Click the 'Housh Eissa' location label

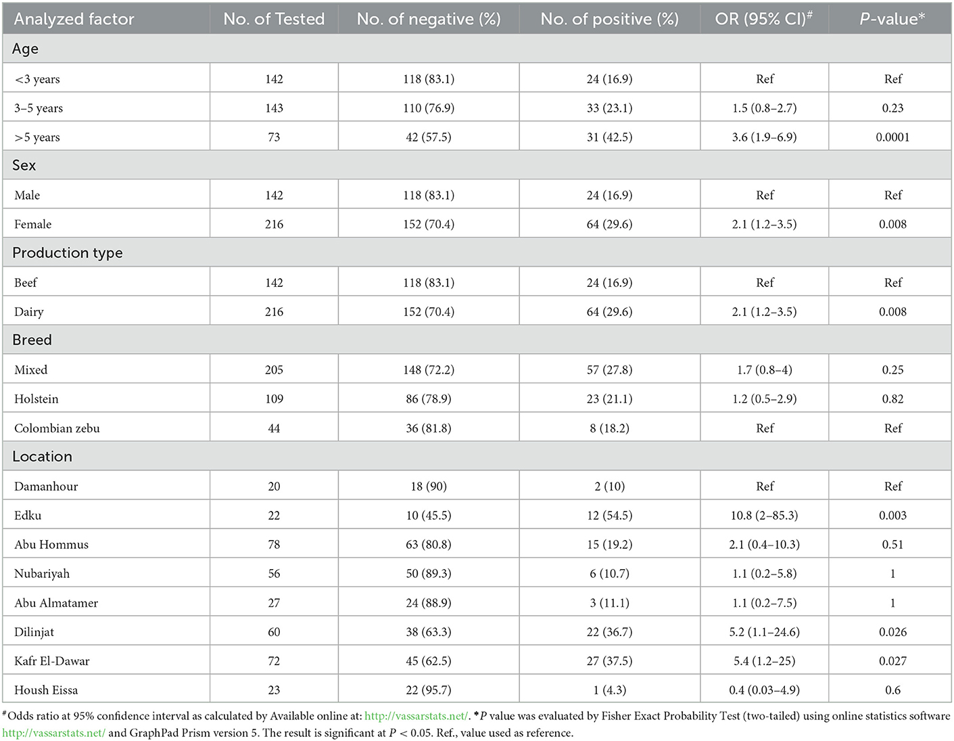tap(46, 690)
